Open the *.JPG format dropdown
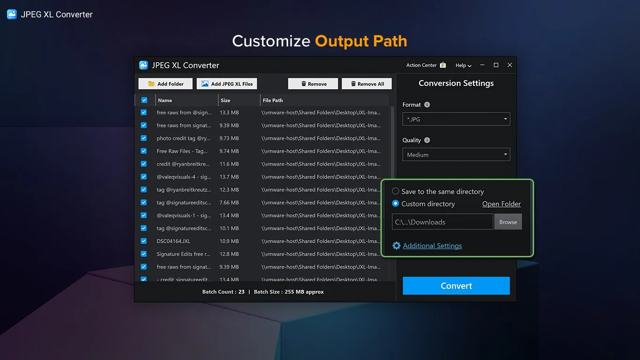 456,119
